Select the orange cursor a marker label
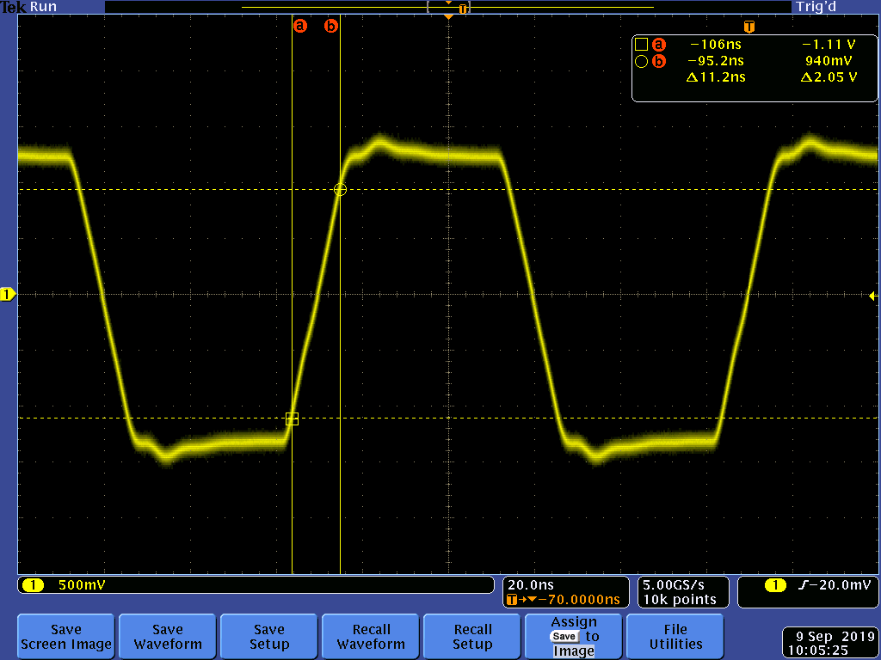 300,26
